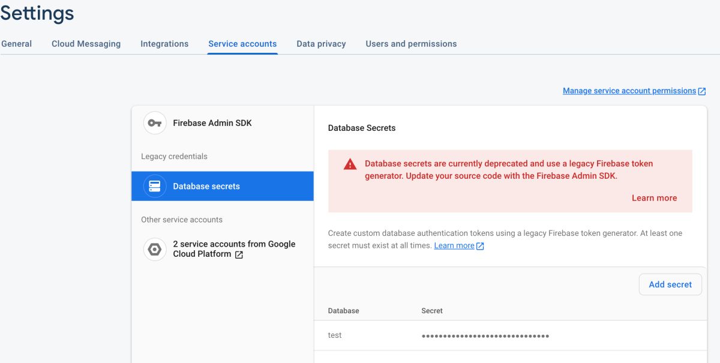Screen dimensions: 720x363
Task: Click external-link icon after description Learn more
Action: pos(480,246)
